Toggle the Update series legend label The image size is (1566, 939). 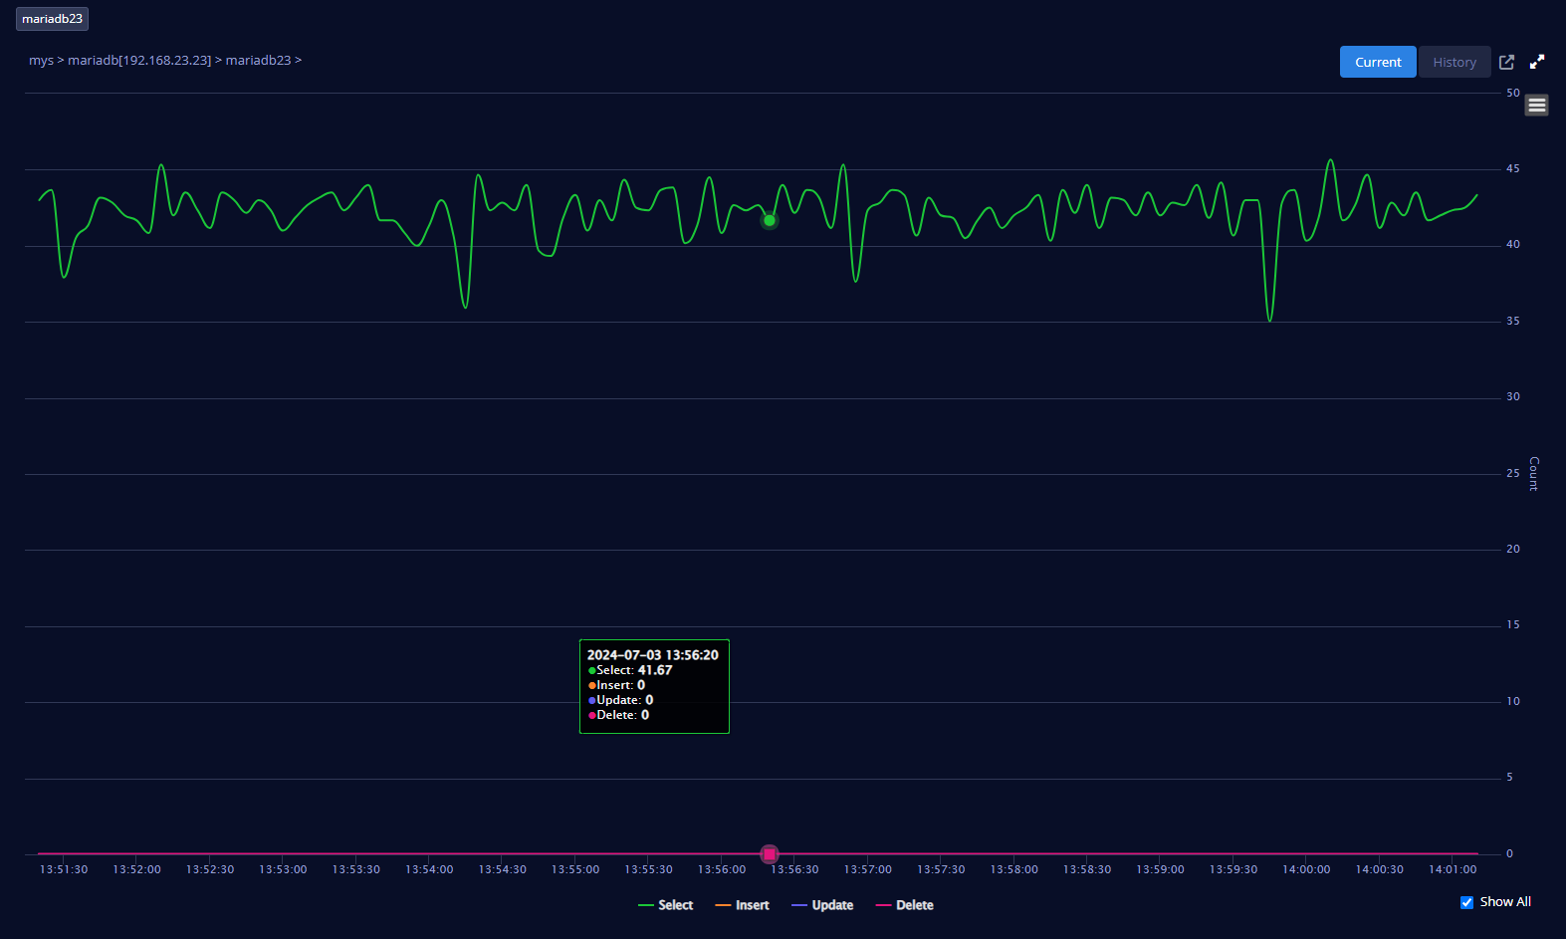click(832, 905)
